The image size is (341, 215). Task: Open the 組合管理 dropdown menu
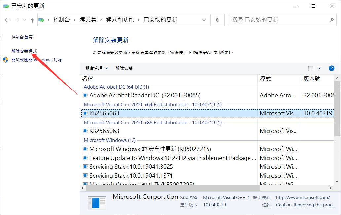96,68
